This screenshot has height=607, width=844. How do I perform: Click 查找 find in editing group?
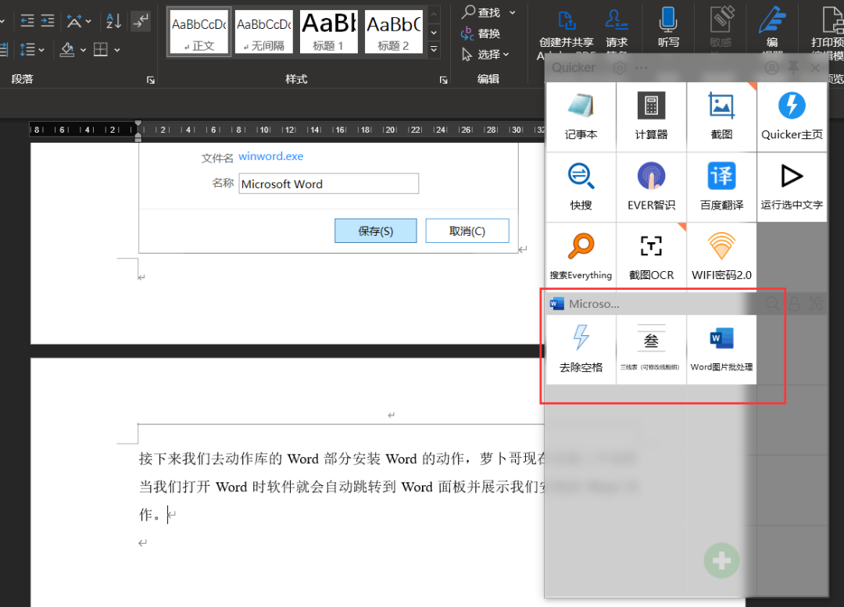482,12
